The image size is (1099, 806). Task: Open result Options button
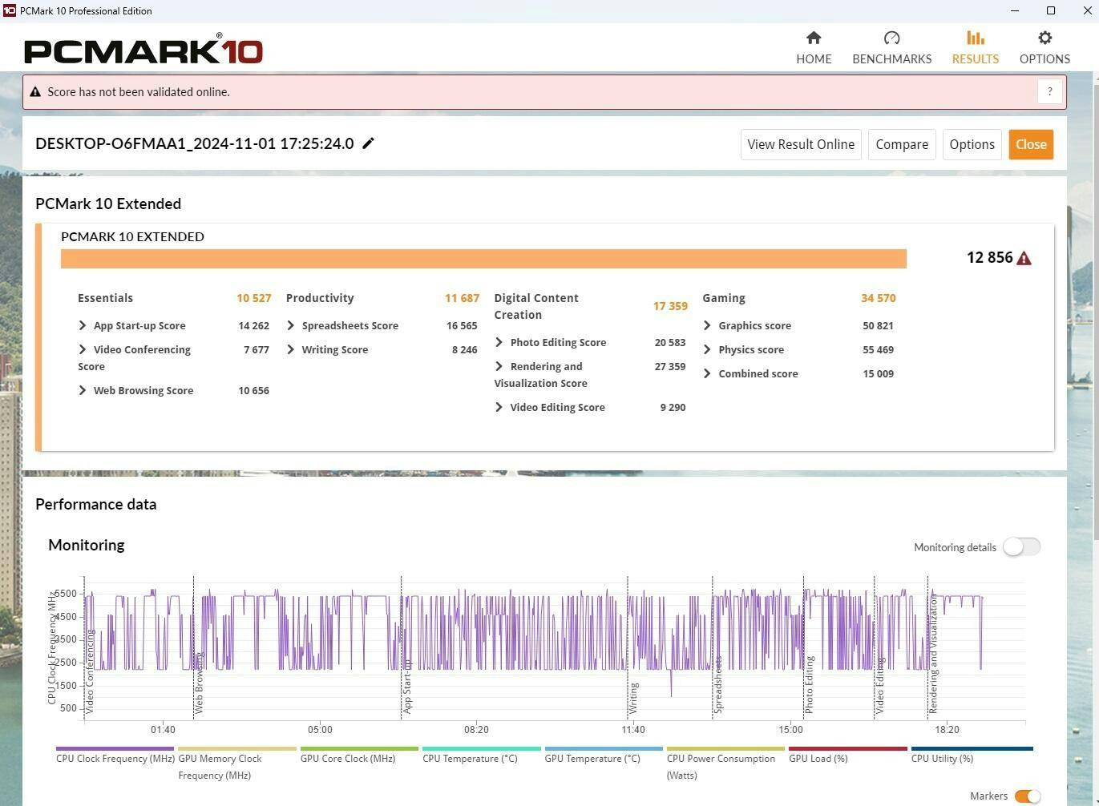point(972,144)
